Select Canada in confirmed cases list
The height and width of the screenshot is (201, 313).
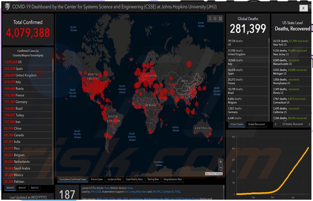pyautogui.click(x=28, y=135)
